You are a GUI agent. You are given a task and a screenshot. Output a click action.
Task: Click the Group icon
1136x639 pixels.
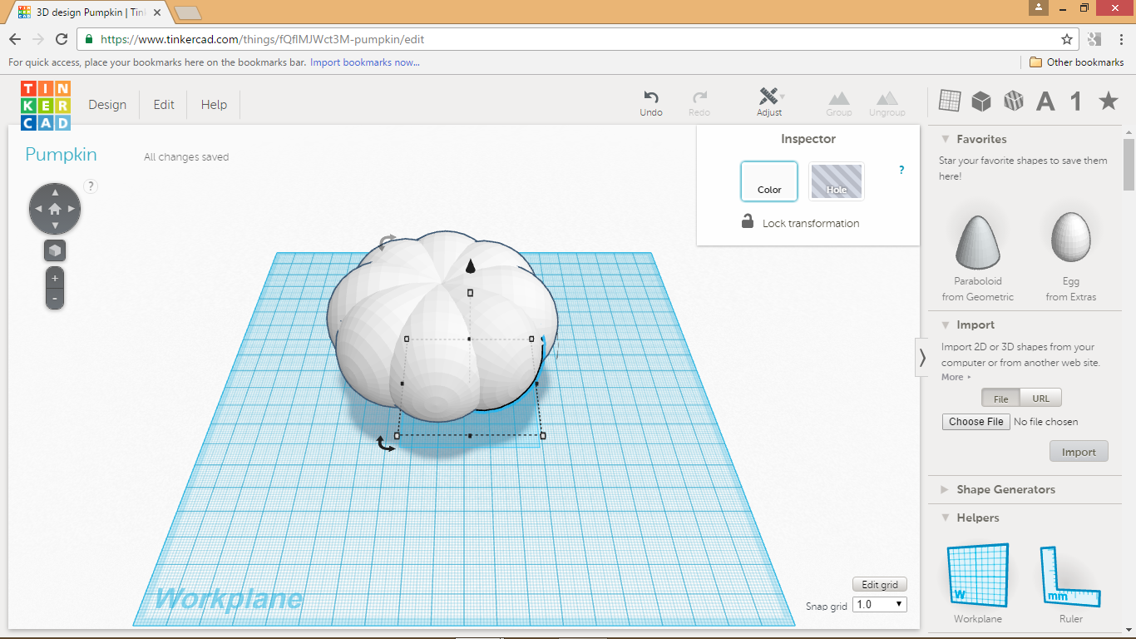[838, 99]
